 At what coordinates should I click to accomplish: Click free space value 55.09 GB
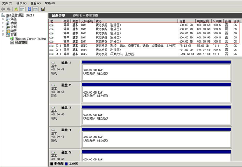point(203,46)
